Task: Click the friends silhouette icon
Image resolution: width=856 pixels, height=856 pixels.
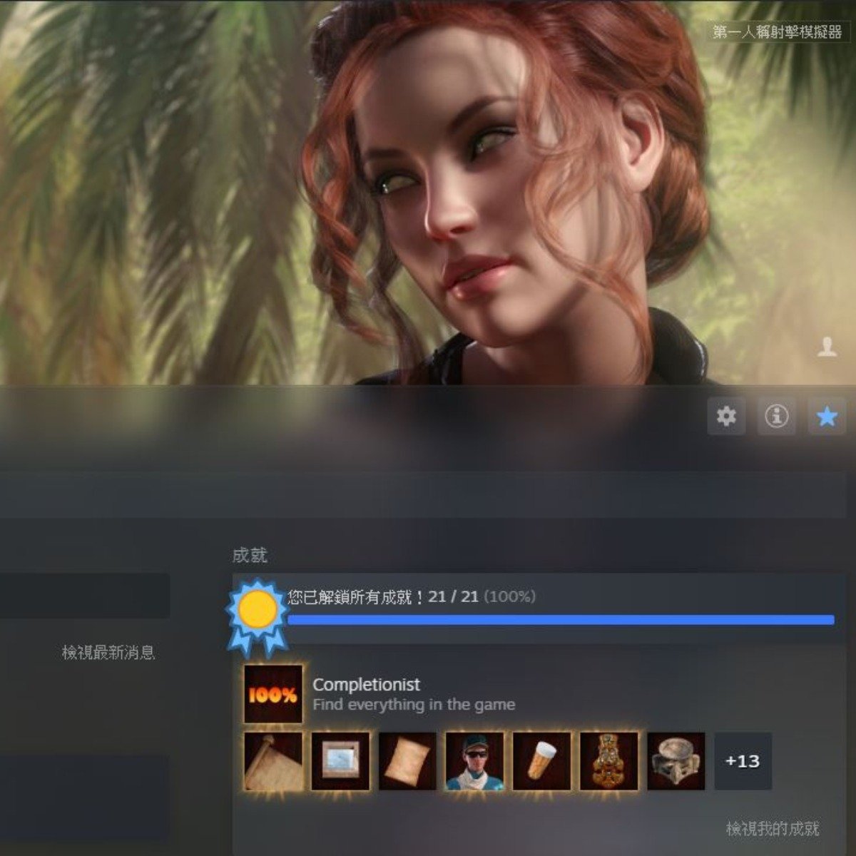Action: pyautogui.click(x=827, y=347)
